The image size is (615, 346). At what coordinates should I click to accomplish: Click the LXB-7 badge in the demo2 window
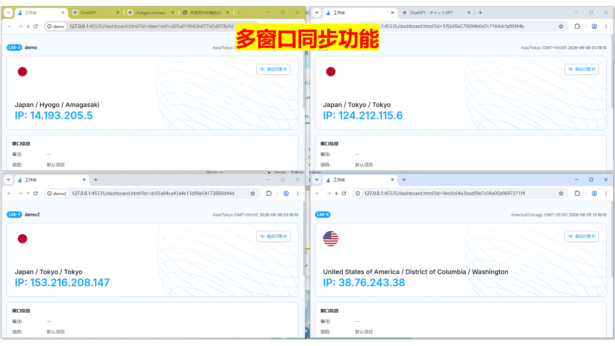(x=14, y=215)
